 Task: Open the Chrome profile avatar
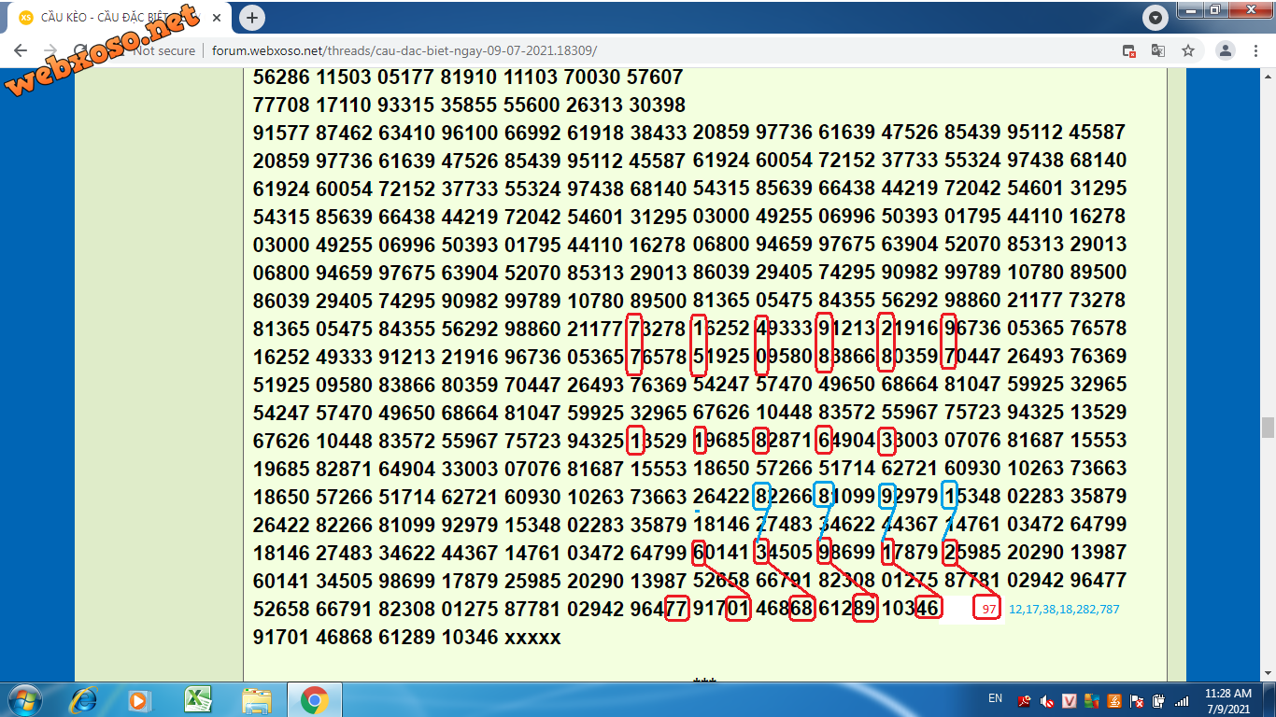click(x=1225, y=50)
